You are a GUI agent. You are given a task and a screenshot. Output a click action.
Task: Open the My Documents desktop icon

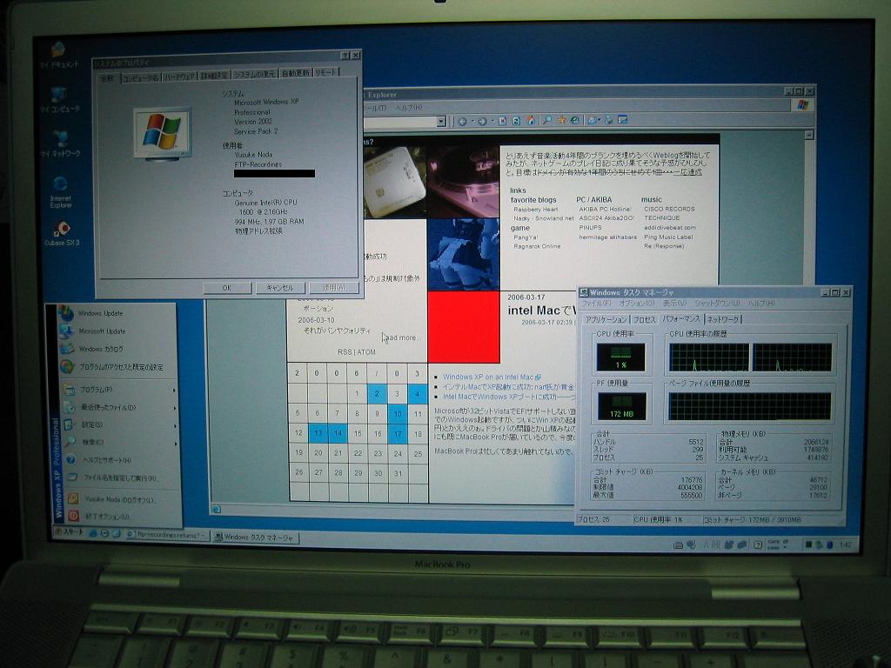click(59, 55)
